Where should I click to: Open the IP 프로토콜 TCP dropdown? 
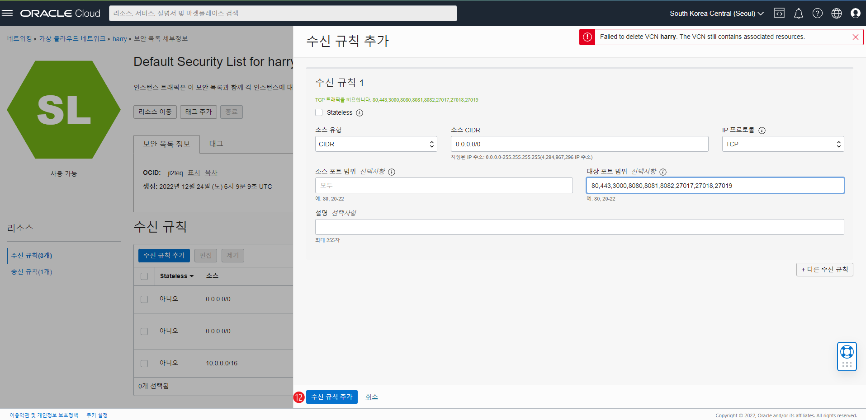(x=783, y=144)
